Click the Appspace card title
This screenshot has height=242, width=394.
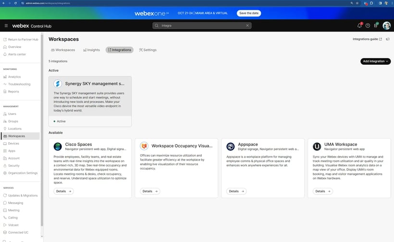(x=248, y=144)
